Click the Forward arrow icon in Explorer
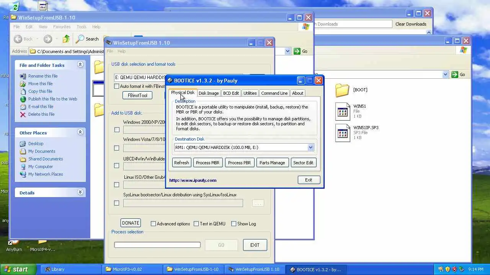Image resolution: width=490 pixels, height=275 pixels. 47,39
